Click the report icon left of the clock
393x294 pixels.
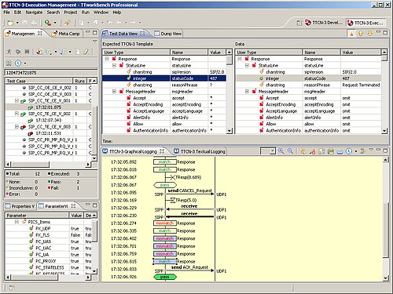(x=9, y=63)
